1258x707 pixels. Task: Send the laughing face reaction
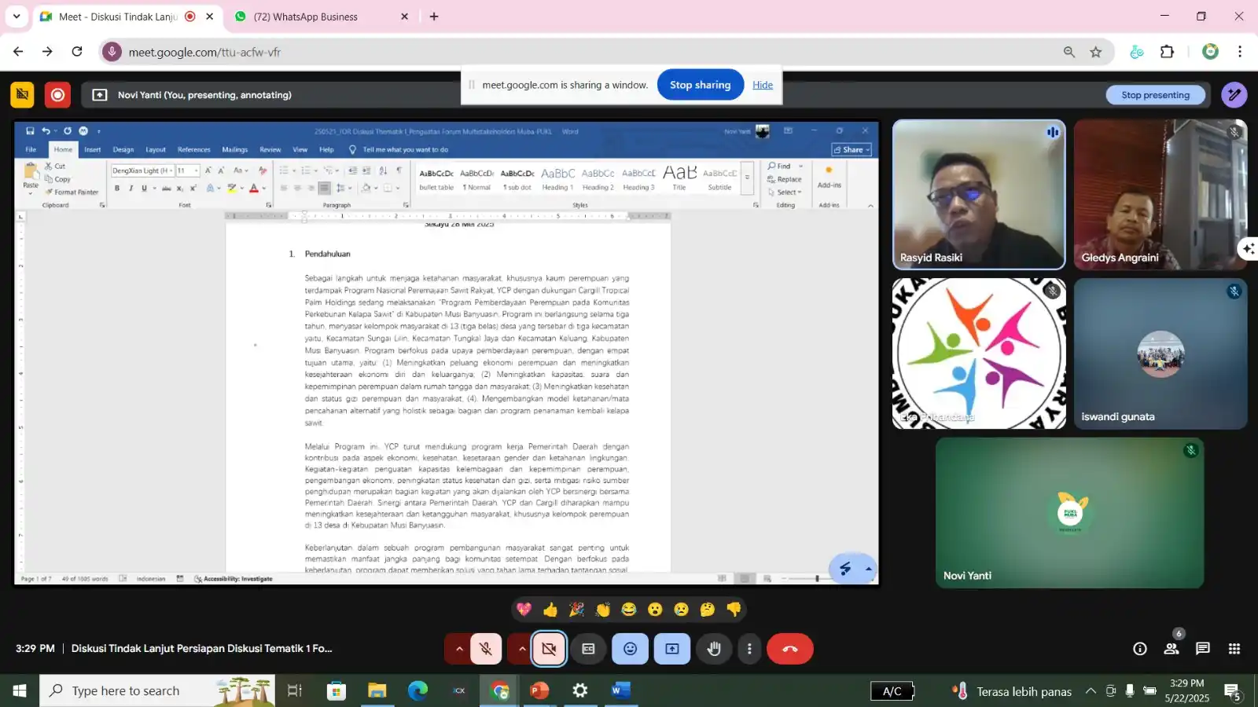coord(629,609)
